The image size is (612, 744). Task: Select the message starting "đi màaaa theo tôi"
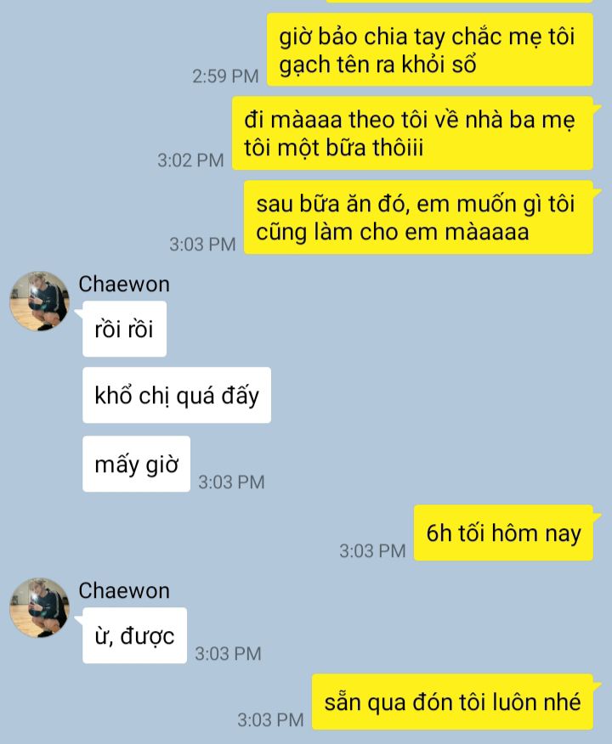[412, 133]
